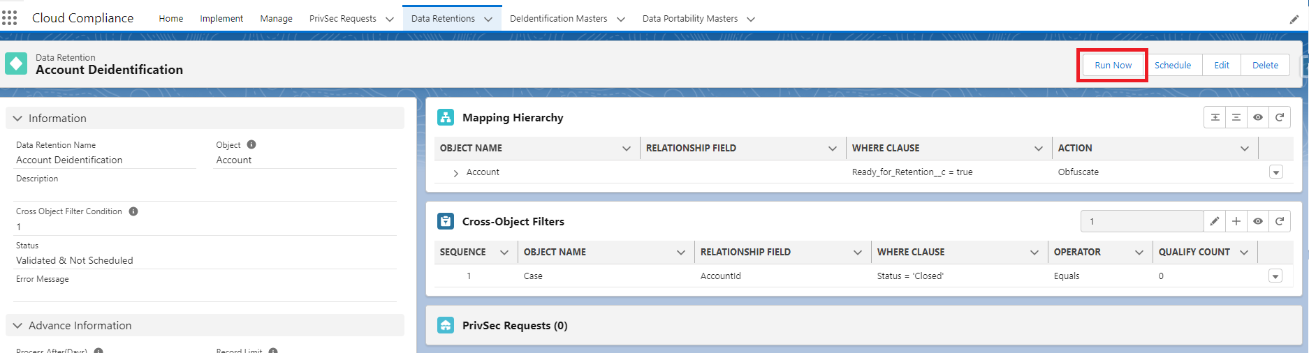The width and height of the screenshot is (1309, 353).
Task: Click the "Status = 'Closed'" where clause cell
Action: tap(910, 276)
